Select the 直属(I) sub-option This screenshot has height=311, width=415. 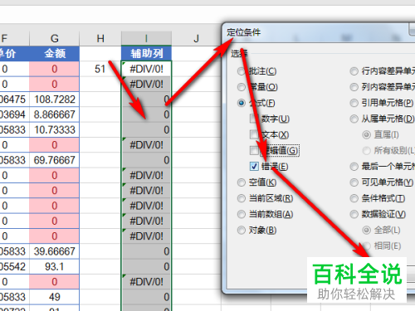(367, 135)
